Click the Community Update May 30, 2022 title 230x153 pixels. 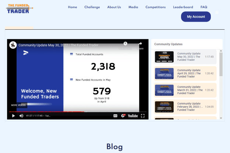pos(189,57)
